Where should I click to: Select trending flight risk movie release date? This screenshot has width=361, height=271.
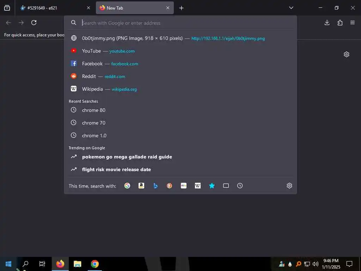(x=180, y=169)
